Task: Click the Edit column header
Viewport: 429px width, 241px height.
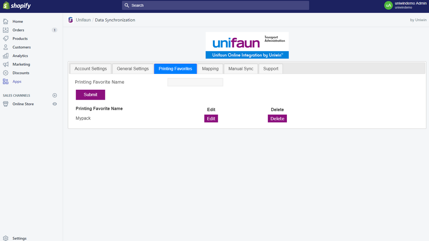Action: [x=211, y=109]
